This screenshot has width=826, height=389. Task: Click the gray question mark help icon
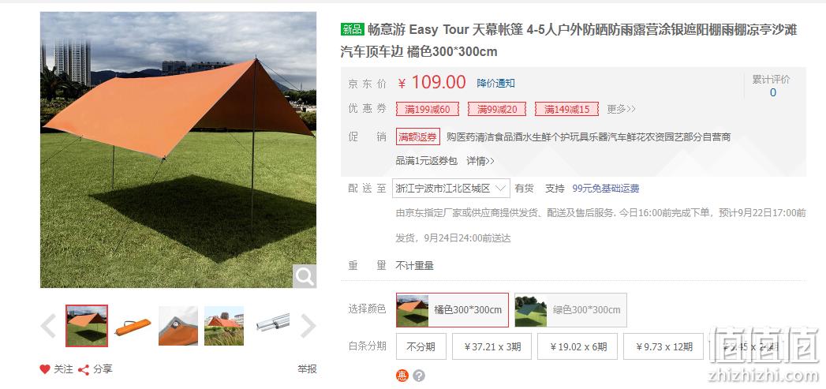click(419, 376)
